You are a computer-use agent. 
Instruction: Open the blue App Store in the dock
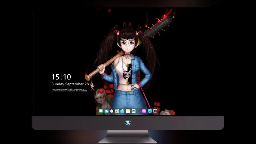click(150, 111)
